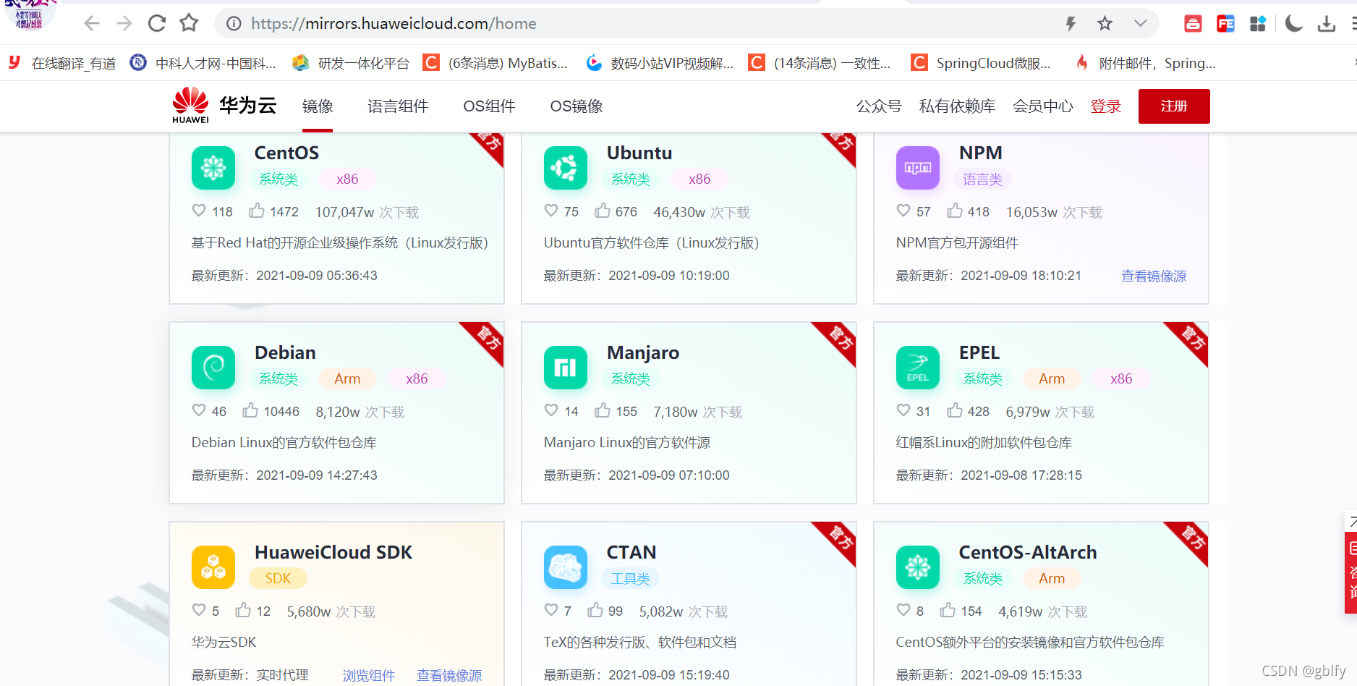This screenshot has height=686, width=1357.
Task: Toggle dark mode in the browser toolbar
Action: coord(1293,23)
